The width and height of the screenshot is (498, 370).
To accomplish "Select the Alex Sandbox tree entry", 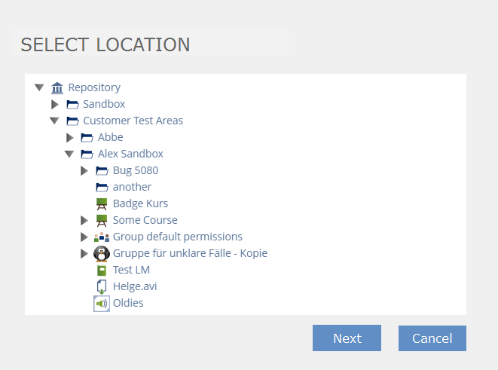I will [x=130, y=154].
